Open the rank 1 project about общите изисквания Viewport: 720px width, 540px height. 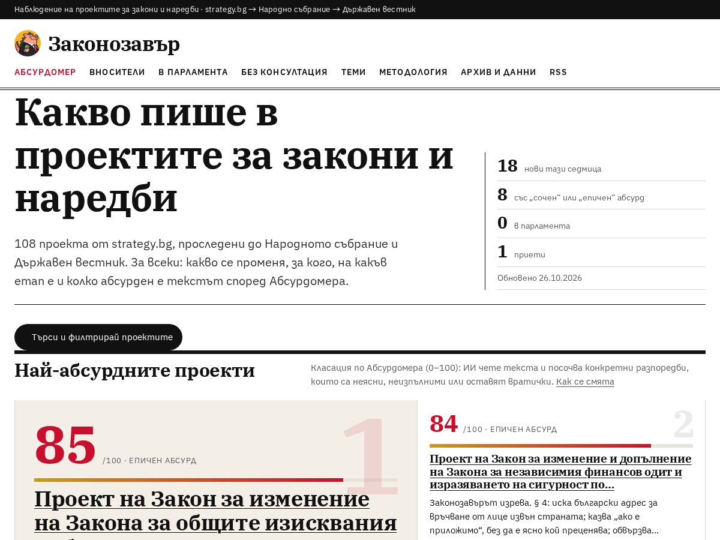215,513
